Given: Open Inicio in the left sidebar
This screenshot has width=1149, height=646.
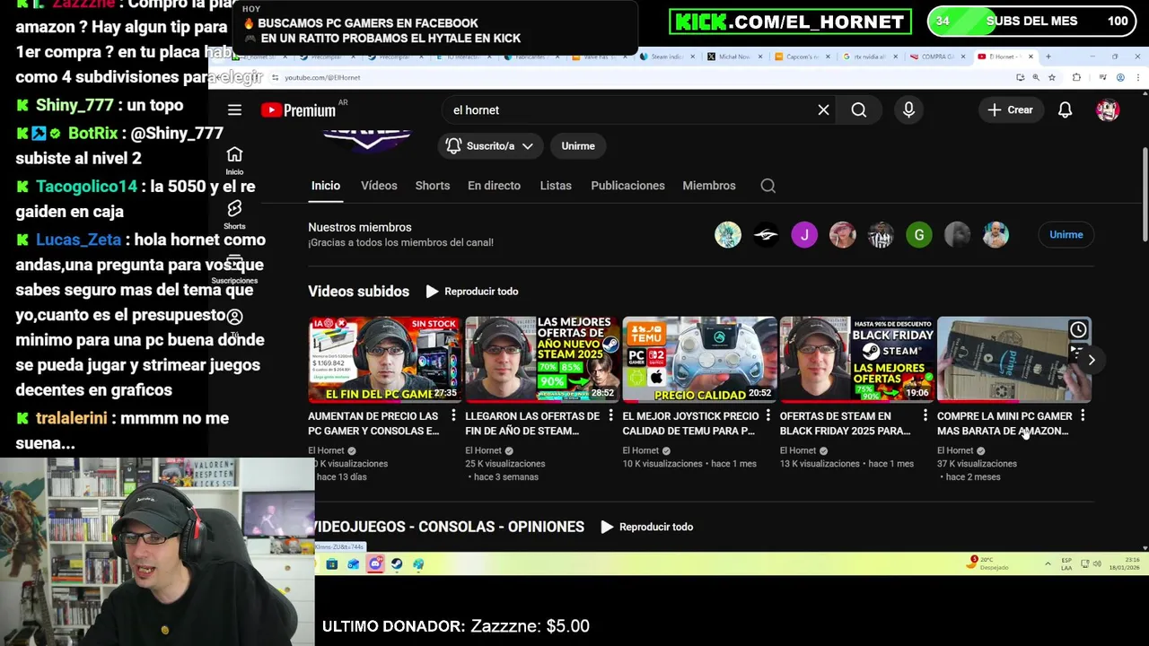Looking at the screenshot, I should click(234, 160).
